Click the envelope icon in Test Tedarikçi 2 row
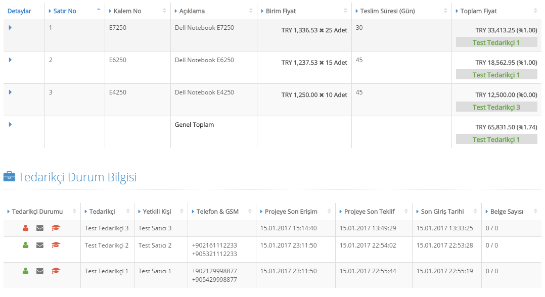 (40, 245)
